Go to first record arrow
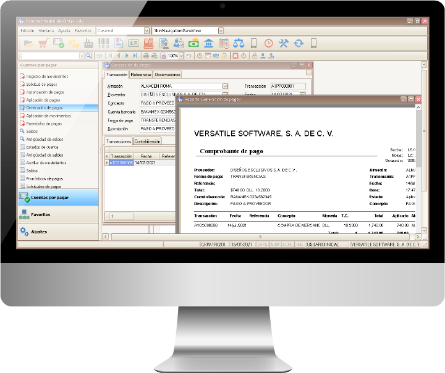 [x=111, y=56]
